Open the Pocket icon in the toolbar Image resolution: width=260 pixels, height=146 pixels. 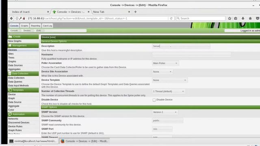(x=258, y=18)
